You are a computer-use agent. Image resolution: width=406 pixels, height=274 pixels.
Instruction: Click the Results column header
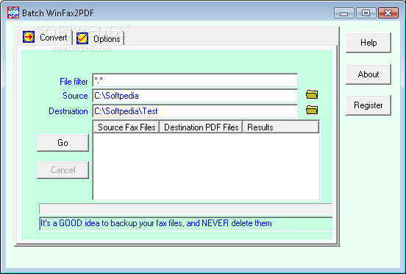click(x=281, y=127)
